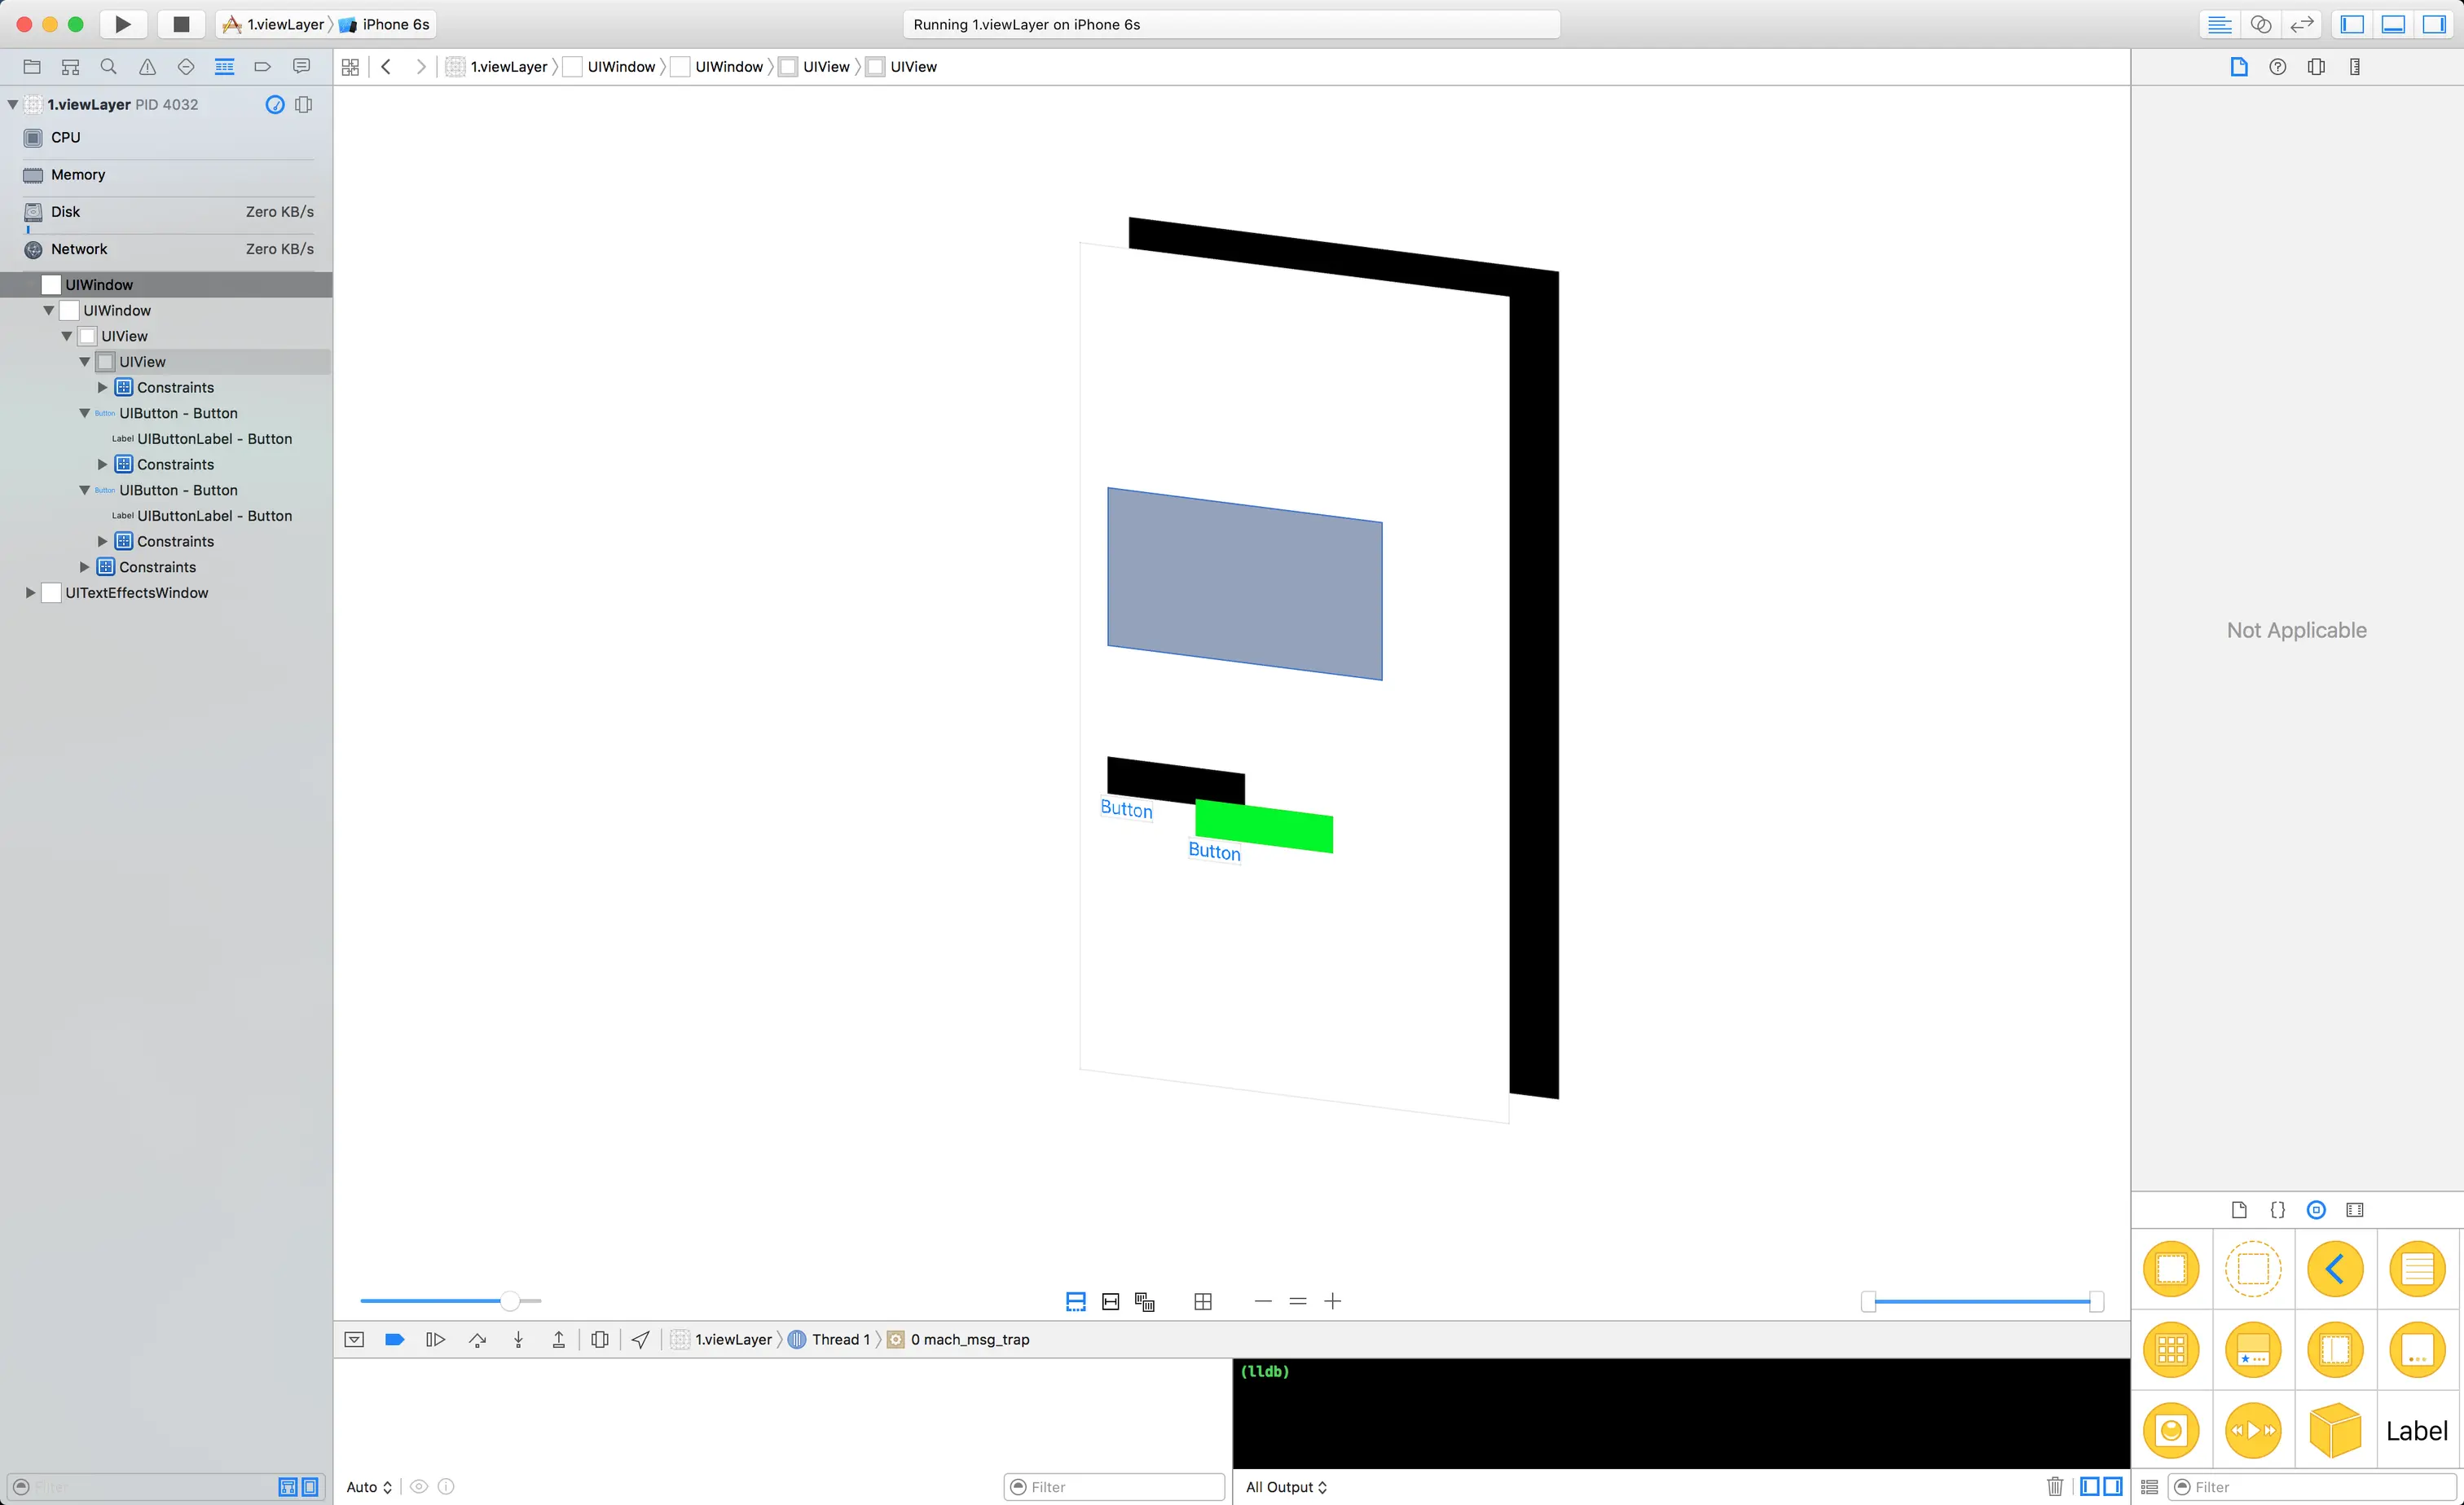The width and height of the screenshot is (2464, 1505).
Task: Toggle the breakpoints activation icon
Action: point(394,1339)
